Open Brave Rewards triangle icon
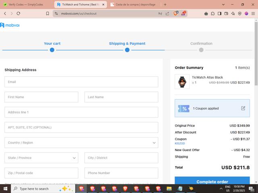 click(x=183, y=13)
